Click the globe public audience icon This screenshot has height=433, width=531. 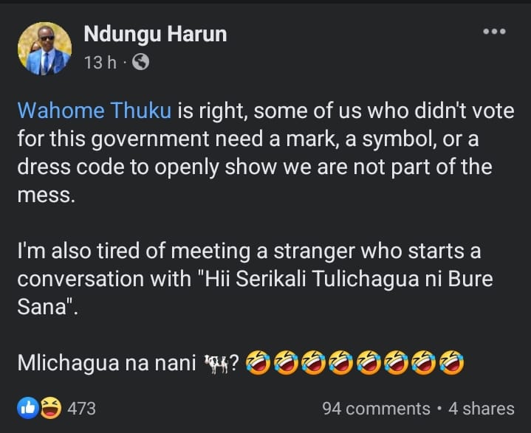tap(140, 63)
